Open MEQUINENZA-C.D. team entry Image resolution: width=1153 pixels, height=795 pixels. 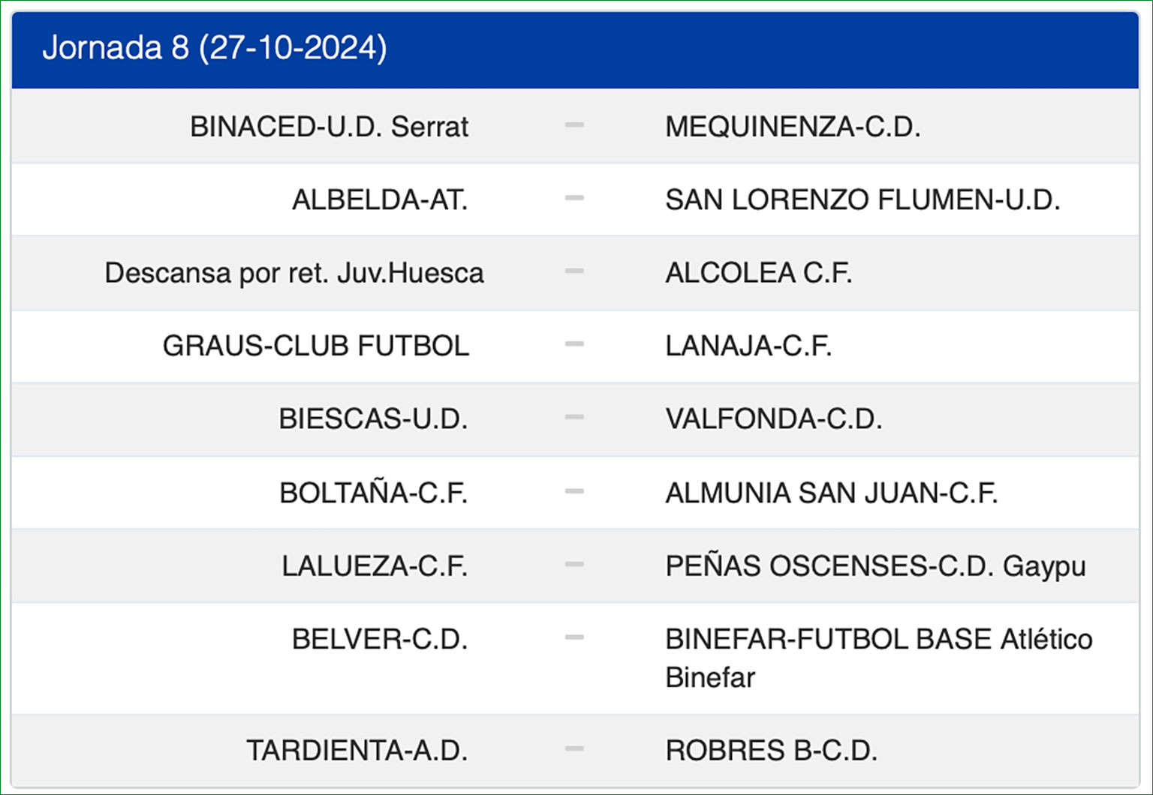coord(793,127)
